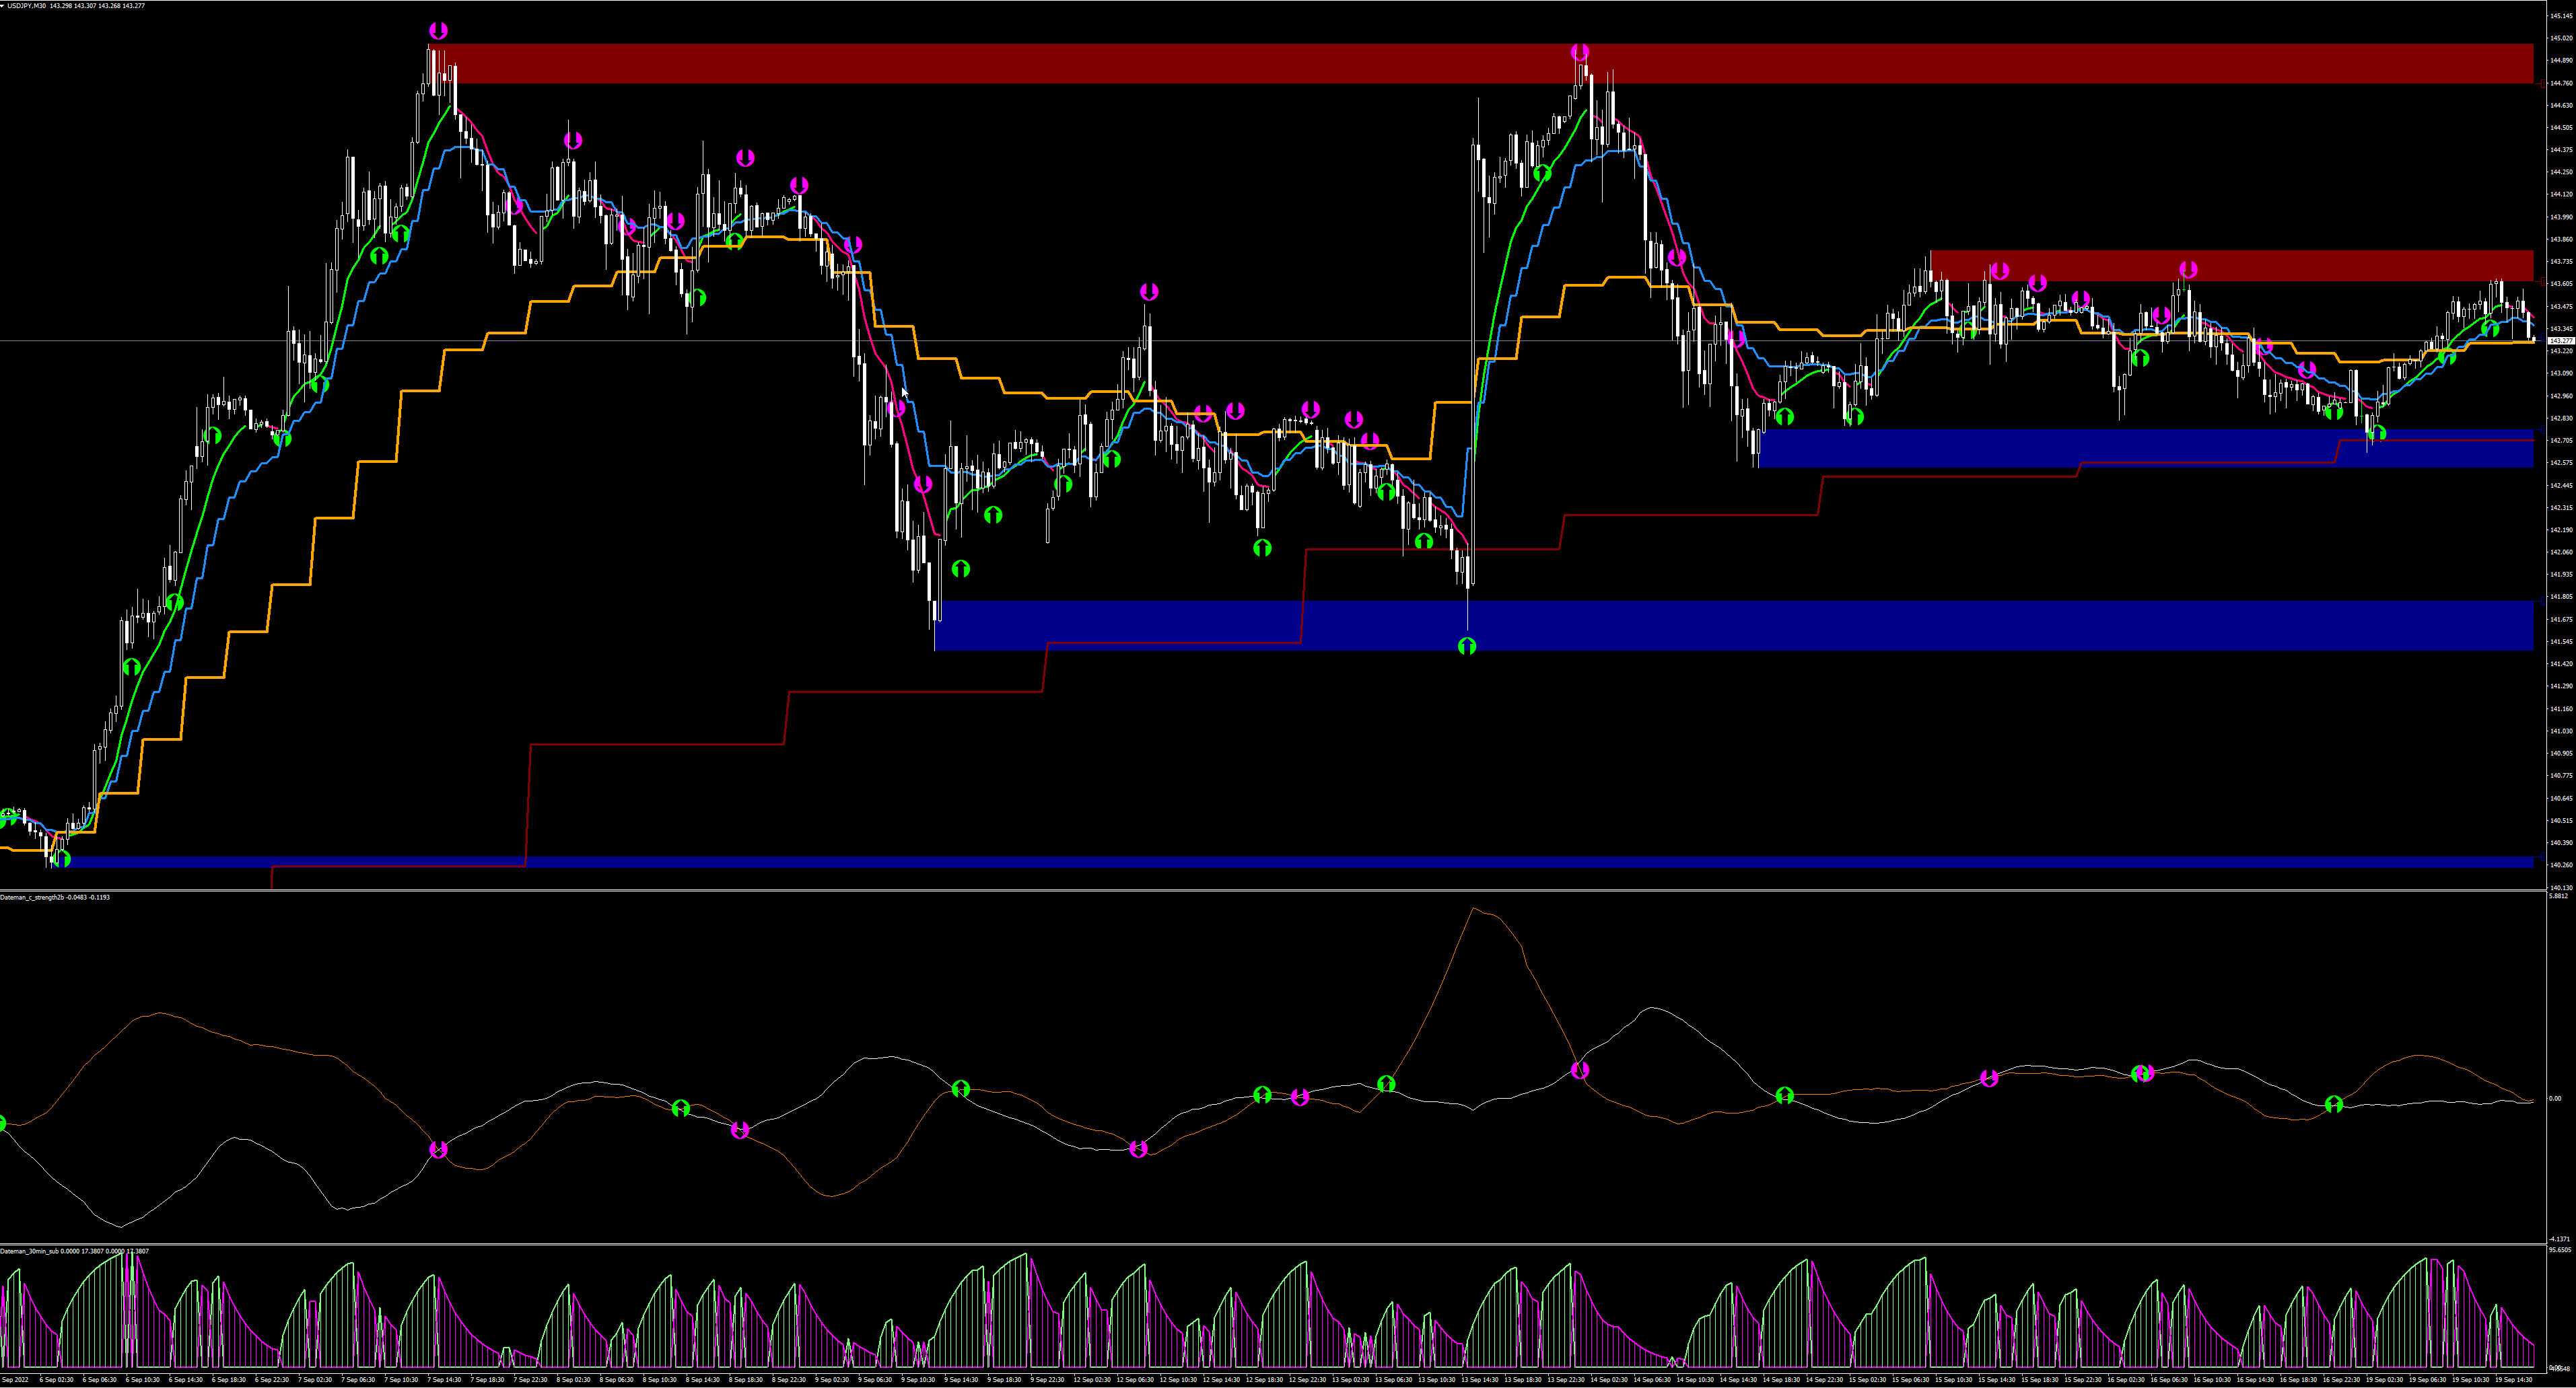2576x1388 pixels.
Task: Open the dropdown triangle beside USDJPY,M30
Action: coord(3,6)
